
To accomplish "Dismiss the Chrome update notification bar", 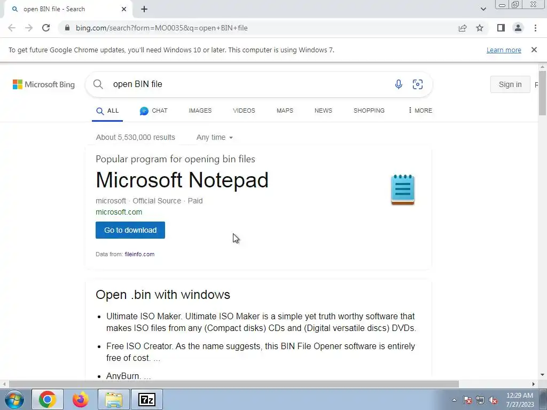I will pyautogui.click(x=534, y=50).
